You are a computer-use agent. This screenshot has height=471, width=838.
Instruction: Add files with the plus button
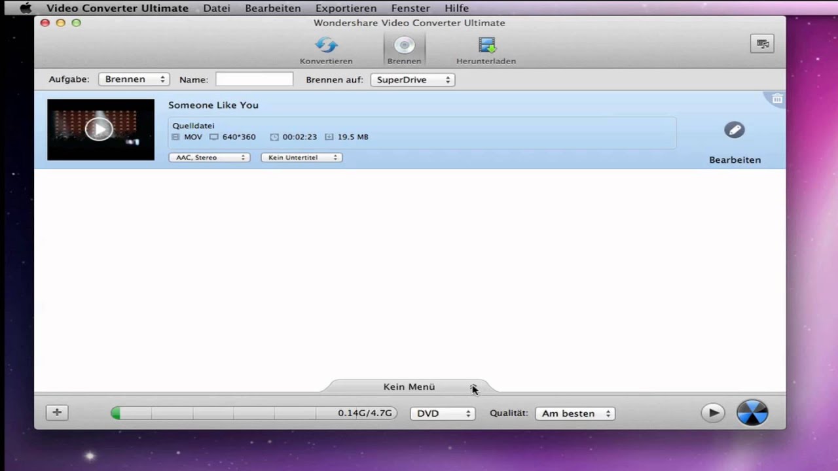click(x=57, y=412)
